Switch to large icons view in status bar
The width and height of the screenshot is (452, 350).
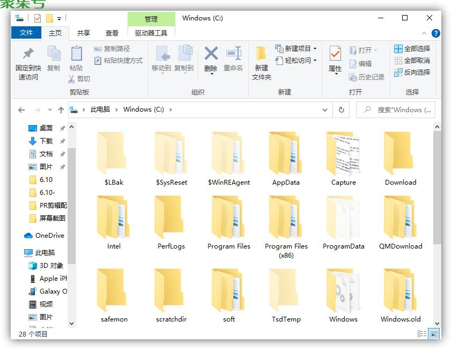click(435, 334)
